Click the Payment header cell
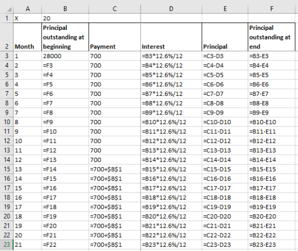This screenshot has width=298, height=251. pos(114,37)
